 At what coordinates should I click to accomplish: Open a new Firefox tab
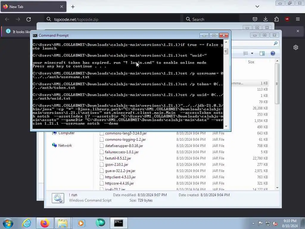click(73, 7)
